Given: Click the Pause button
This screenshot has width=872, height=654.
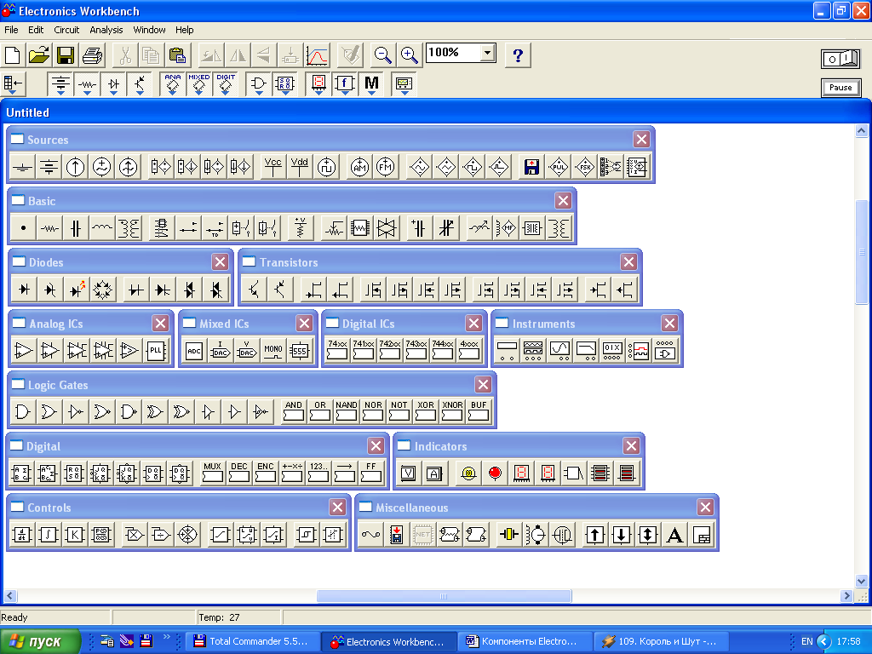Looking at the screenshot, I should (840, 88).
